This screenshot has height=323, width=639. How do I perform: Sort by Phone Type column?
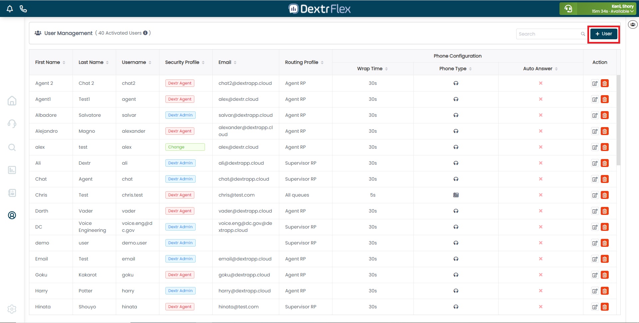pos(470,69)
